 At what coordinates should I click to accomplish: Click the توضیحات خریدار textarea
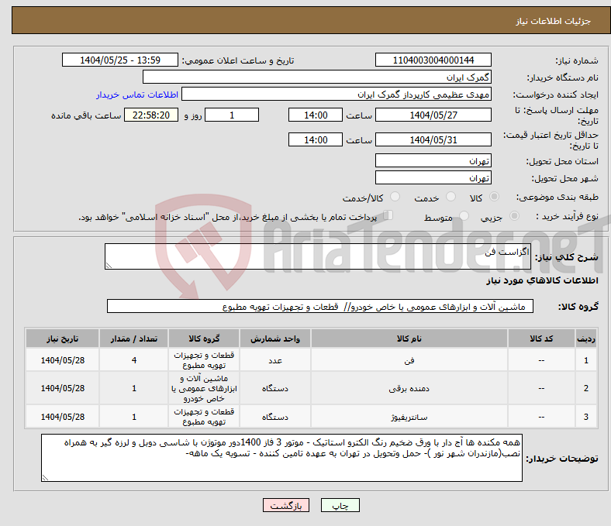(x=281, y=458)
